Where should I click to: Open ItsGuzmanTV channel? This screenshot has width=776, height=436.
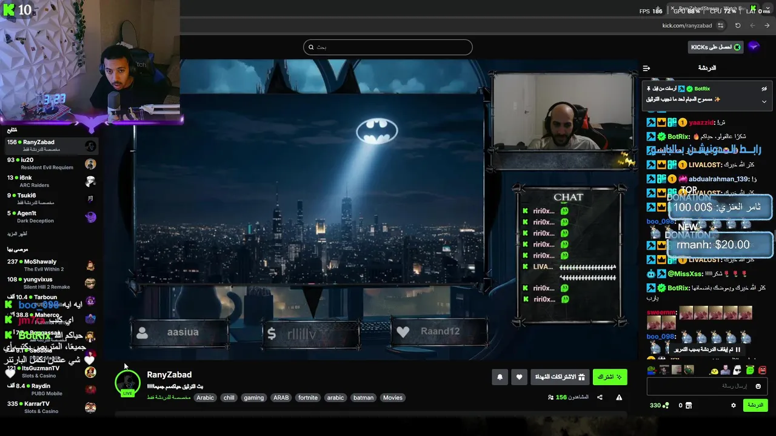click(51, 372)
